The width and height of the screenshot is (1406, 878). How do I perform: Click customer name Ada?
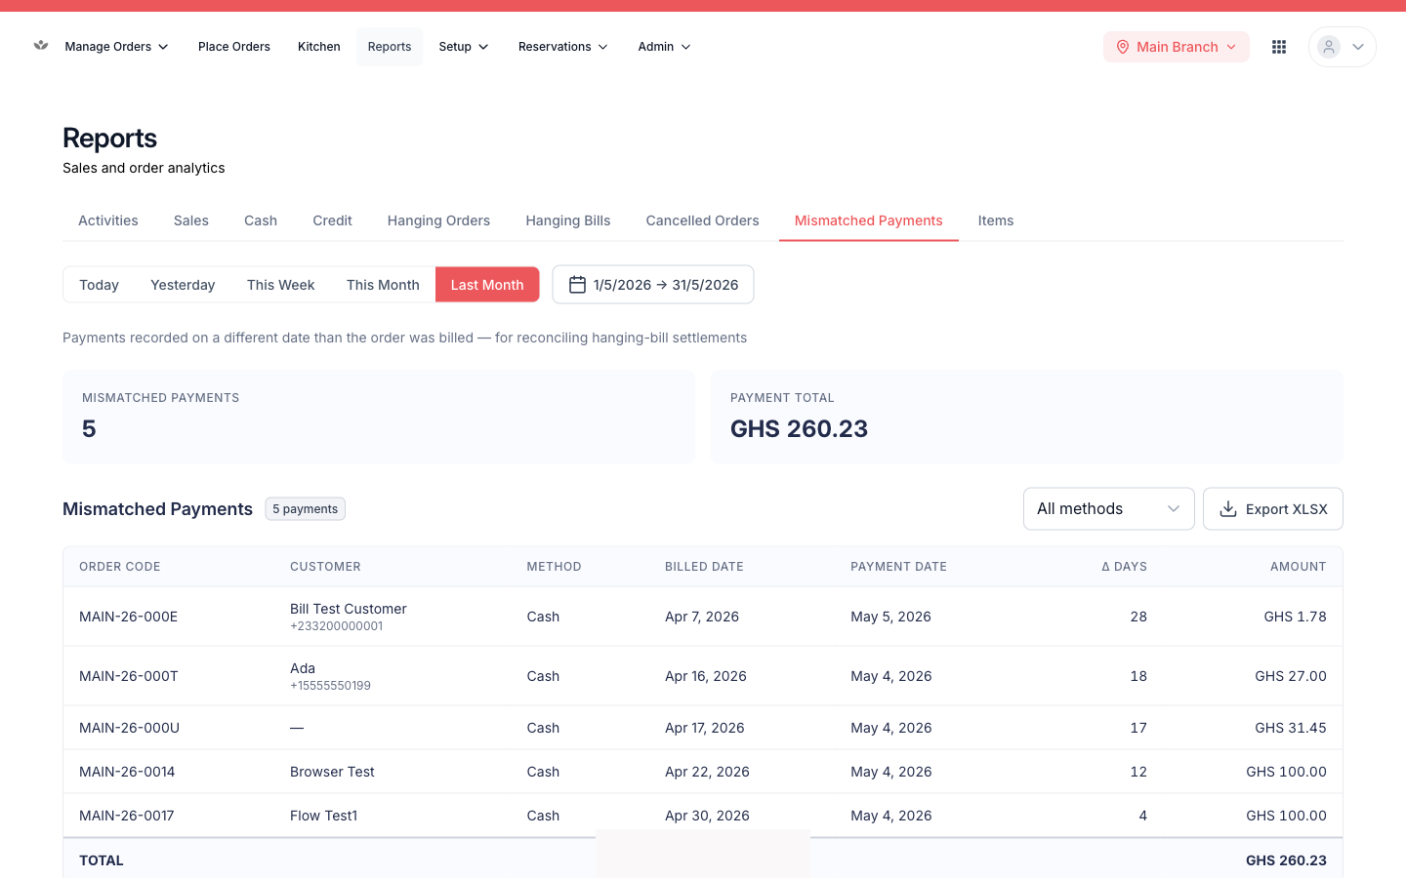click(x=303, y=668)
